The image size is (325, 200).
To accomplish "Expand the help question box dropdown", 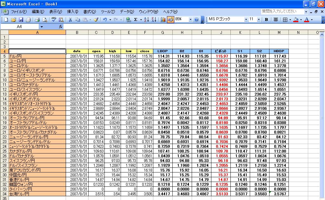I will [306, 12].
